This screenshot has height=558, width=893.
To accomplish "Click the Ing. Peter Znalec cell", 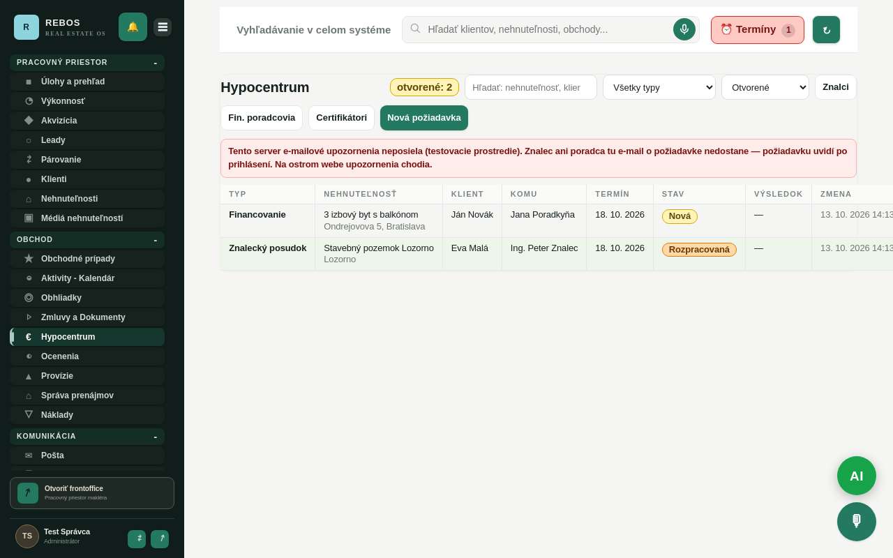I will 544,254.
